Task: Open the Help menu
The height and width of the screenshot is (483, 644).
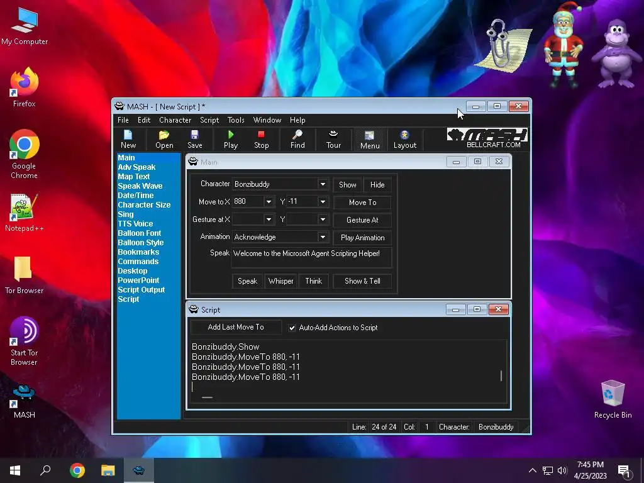Action: coord(297,120)
